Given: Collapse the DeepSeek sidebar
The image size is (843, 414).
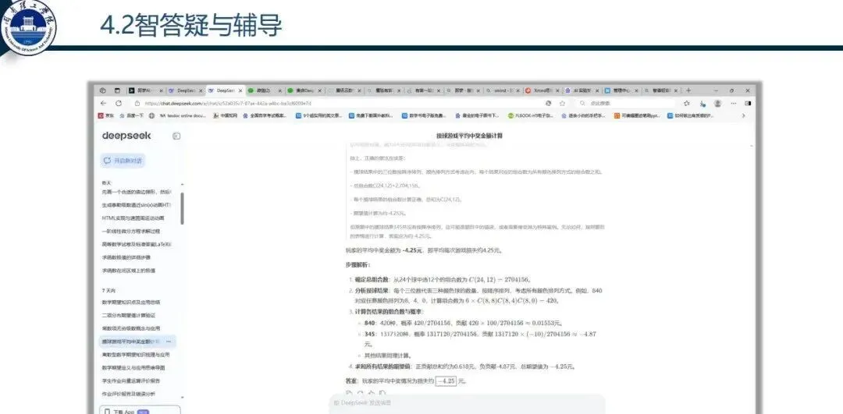Looking at the screenshot, I should (176, 136).
